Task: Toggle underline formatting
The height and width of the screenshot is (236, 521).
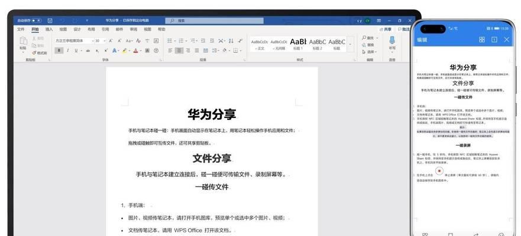Action: click(76, 51)
